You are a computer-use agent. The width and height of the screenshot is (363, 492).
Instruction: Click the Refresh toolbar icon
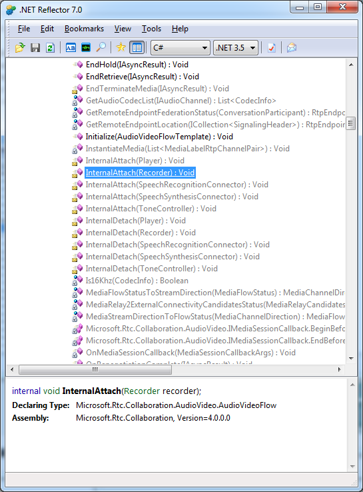[x=50, y=48]
